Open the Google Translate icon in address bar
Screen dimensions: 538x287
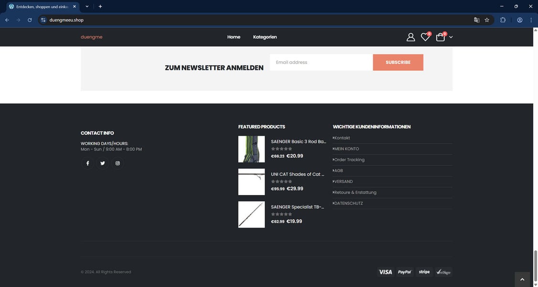point(476,20)
